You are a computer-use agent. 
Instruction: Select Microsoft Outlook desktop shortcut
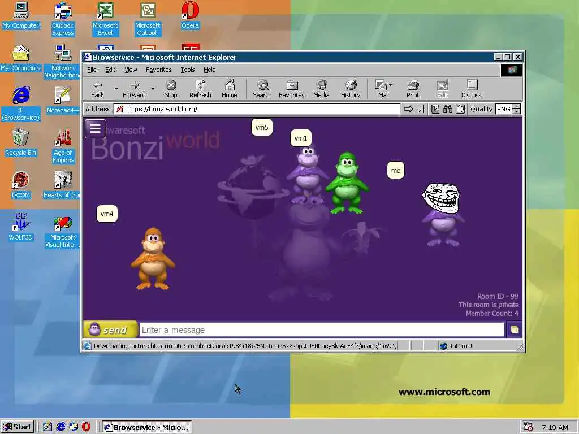click(148, 19)
